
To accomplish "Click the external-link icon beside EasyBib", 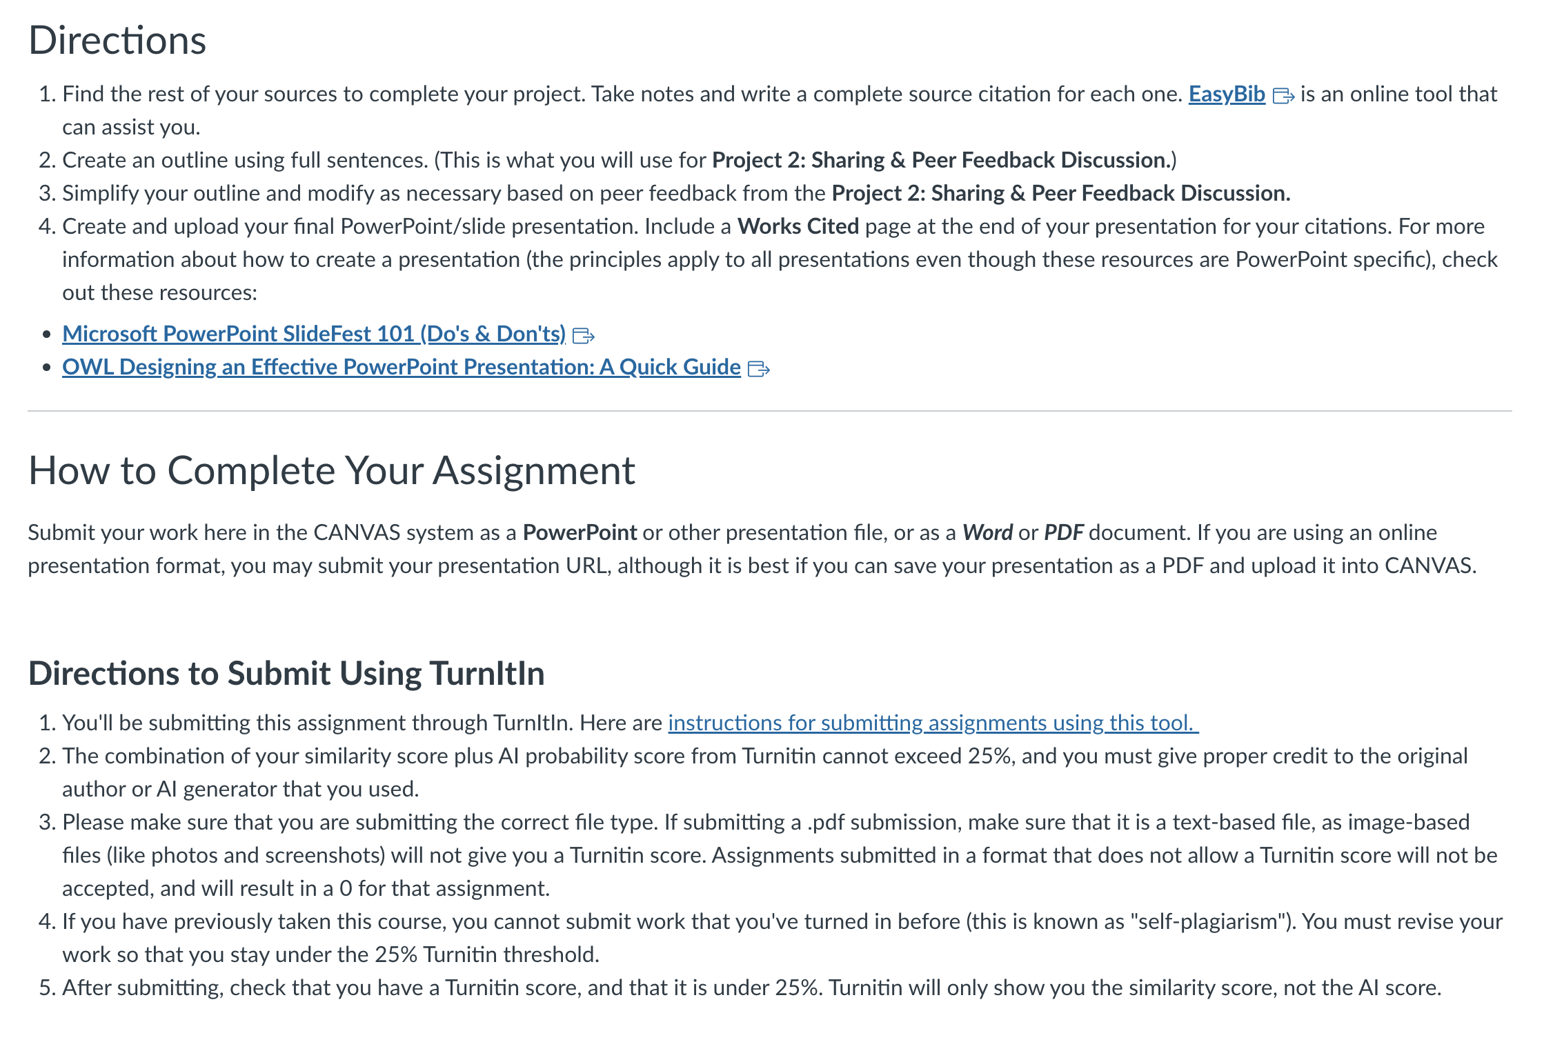I will 1283,96.
